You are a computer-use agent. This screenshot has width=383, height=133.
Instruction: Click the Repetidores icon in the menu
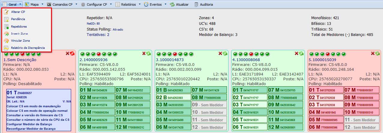pos(6,26)
